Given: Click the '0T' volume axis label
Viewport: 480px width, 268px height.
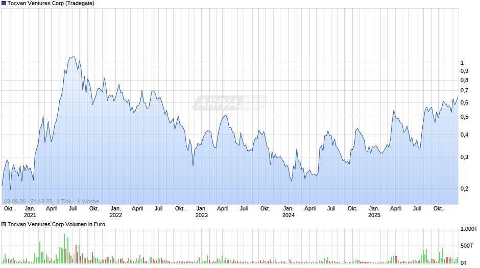Looking at the screenshot, I should pyautogui.click(x=464, y=263).
